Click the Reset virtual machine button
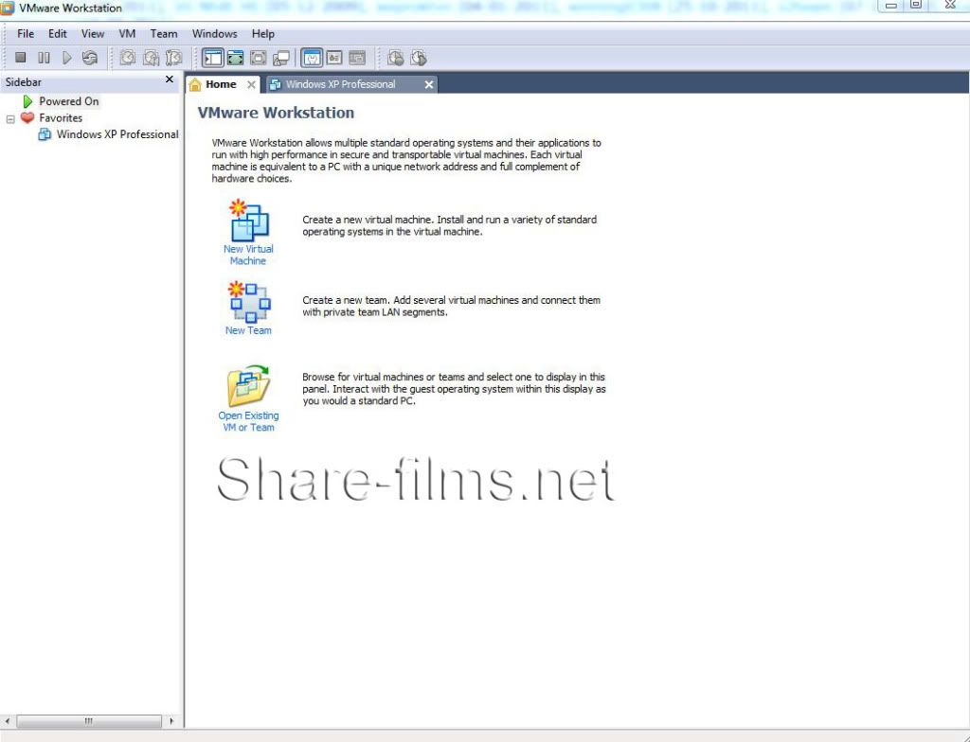970x742 pixels. click(x=90, y=58)
